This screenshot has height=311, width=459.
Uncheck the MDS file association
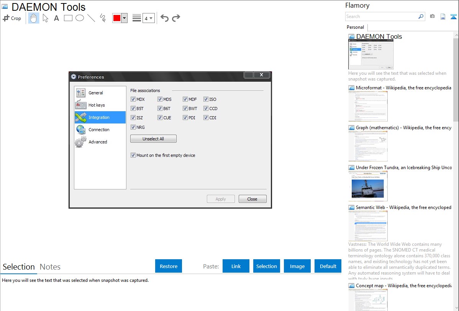coord(160,99)
